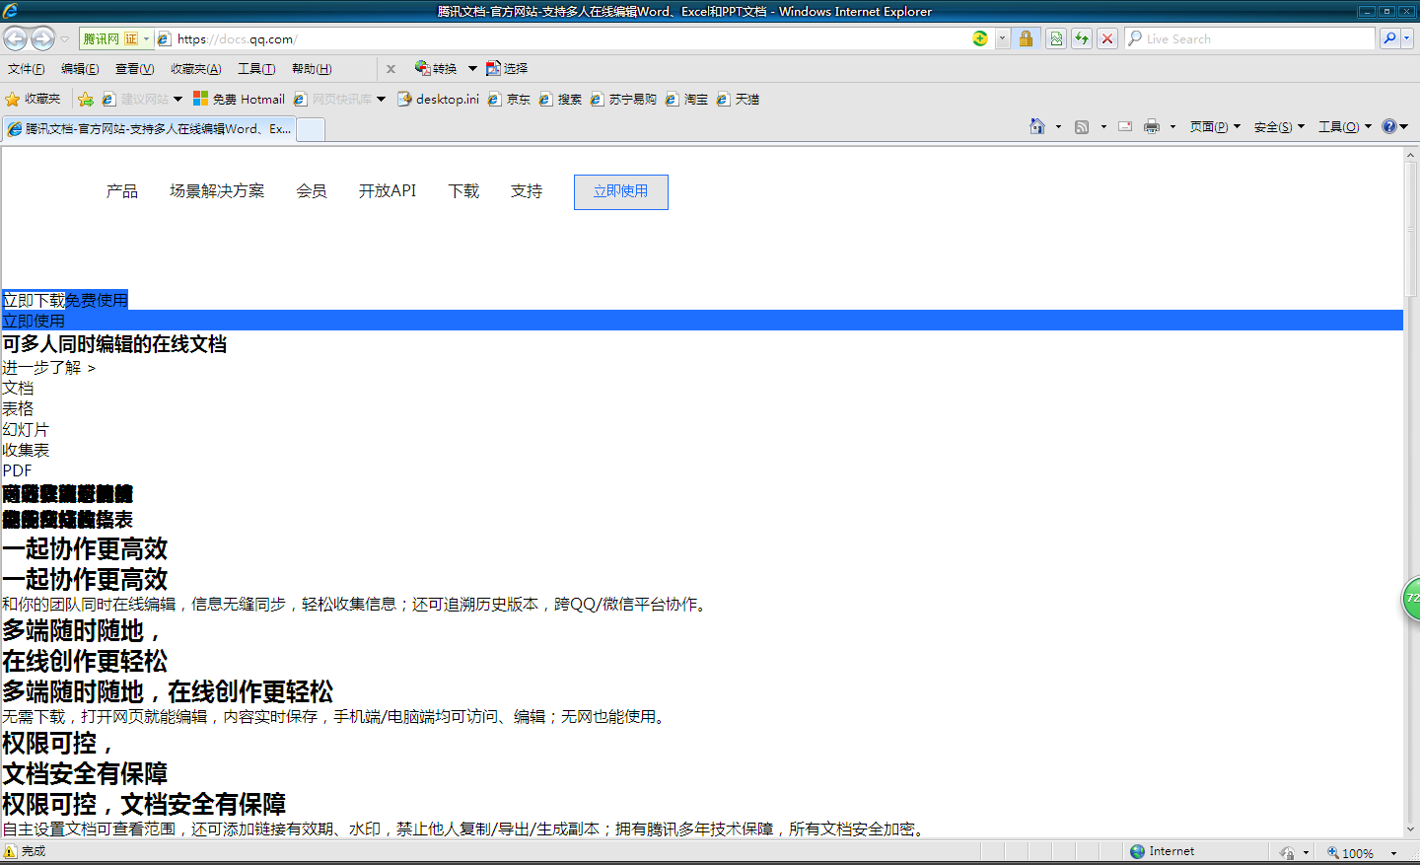Click the read mail envelope icon
Image resolution: width=1420 pixels, height=865 pixels.
pos(1125,126)
